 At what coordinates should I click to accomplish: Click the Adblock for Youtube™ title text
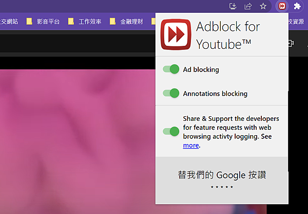pyautogui.click(x=228, y=35)
